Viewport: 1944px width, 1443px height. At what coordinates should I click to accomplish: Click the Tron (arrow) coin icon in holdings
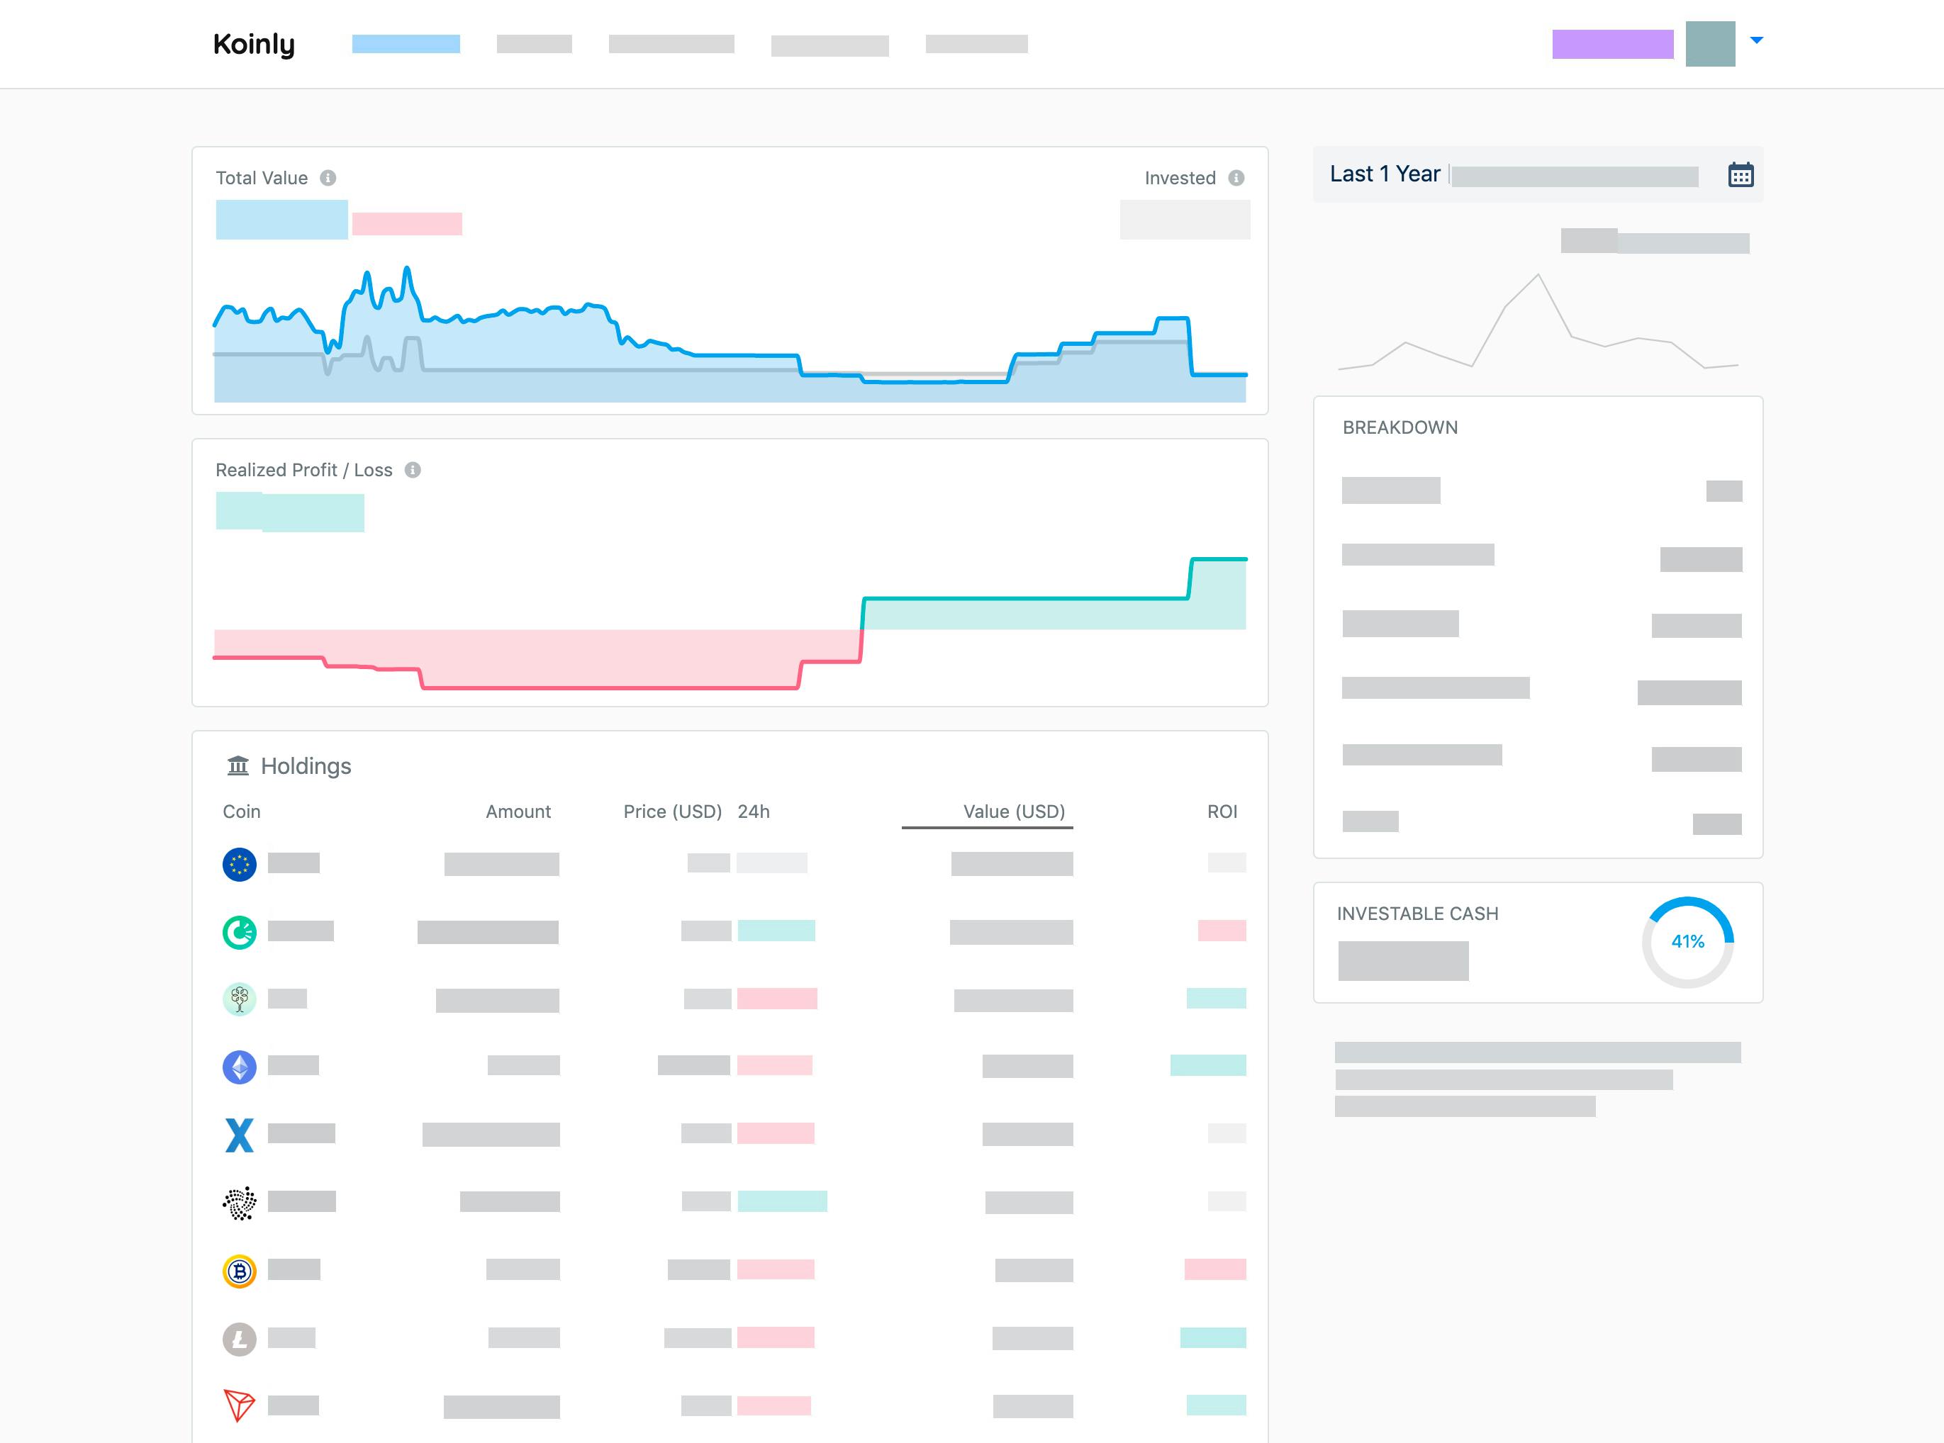[238, 1403]
